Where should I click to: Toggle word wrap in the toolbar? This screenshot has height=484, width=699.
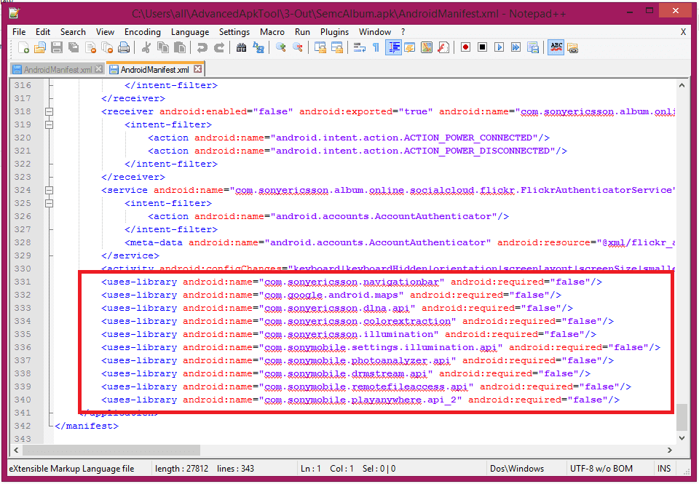[x=359, y=47]
